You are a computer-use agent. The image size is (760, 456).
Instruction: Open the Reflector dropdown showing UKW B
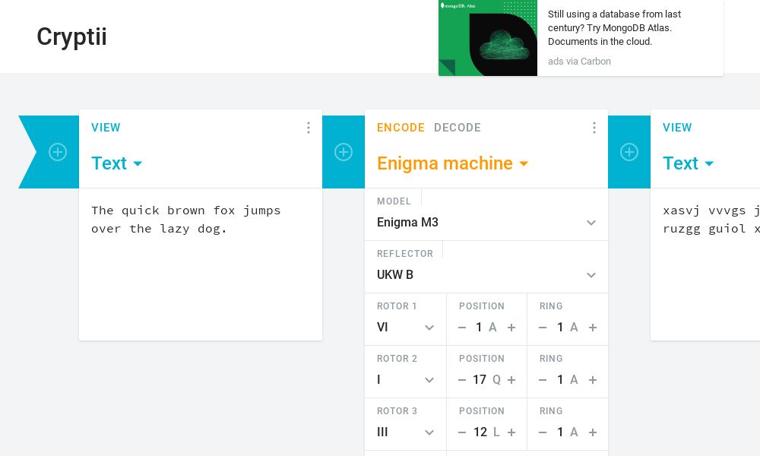[x=486, y=267]
